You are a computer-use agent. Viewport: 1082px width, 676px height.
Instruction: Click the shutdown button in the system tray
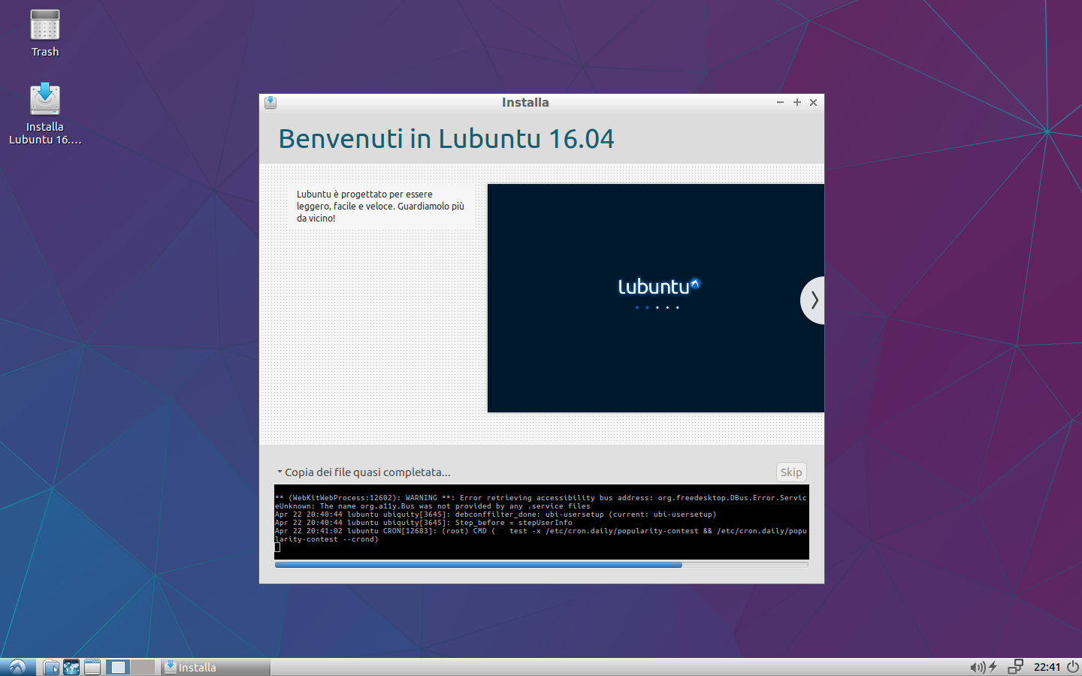point(1072,667)
